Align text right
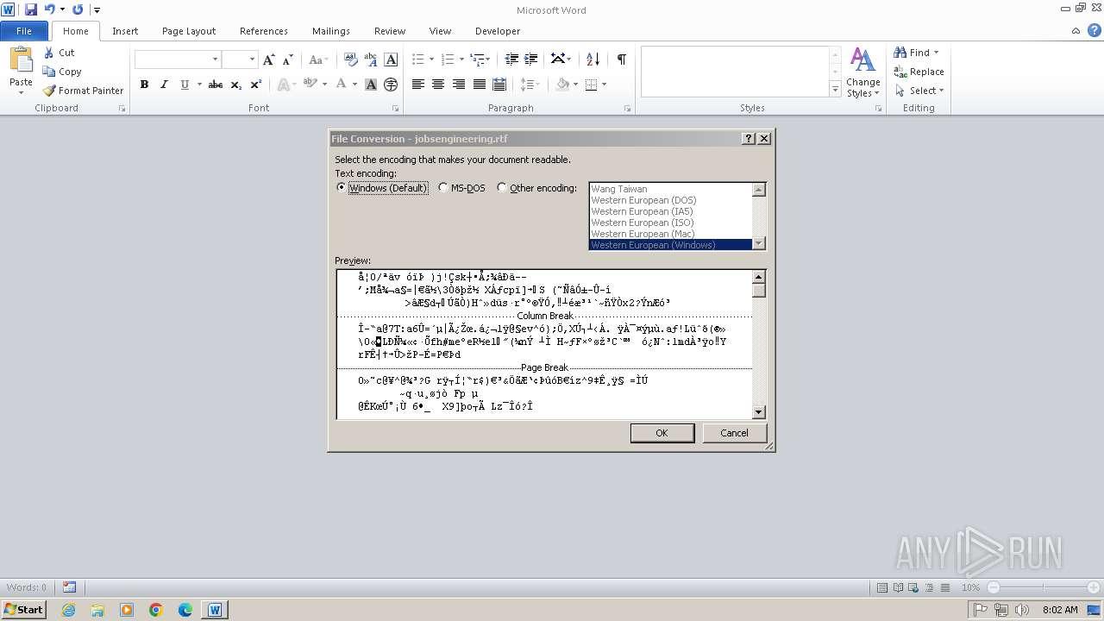1104x621 pixels. (x=459, y=85)
